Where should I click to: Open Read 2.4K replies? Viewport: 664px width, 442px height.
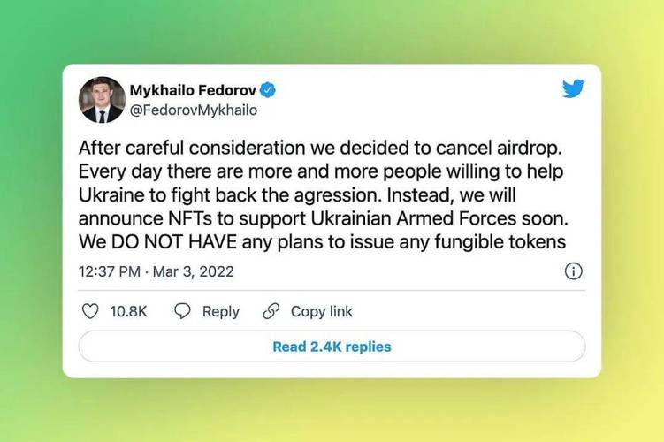point(332,347)
